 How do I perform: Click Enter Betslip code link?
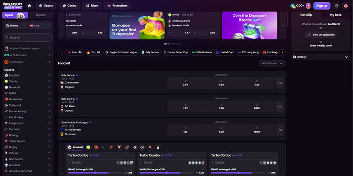coord(321,46)
